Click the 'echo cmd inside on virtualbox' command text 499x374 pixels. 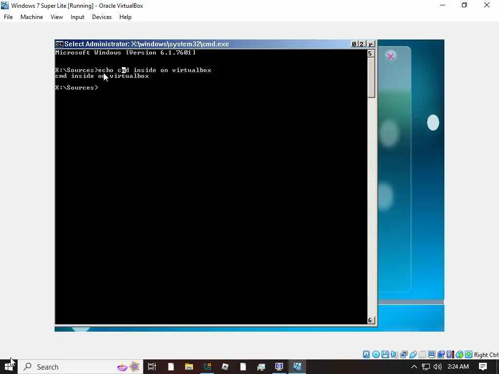(154, 70)
